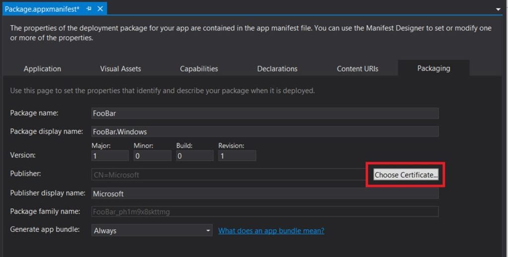Viewport: 508px width, 257px height.
Task: Close the Package.appxmanifest document tab
Action: tap(100, 9)
